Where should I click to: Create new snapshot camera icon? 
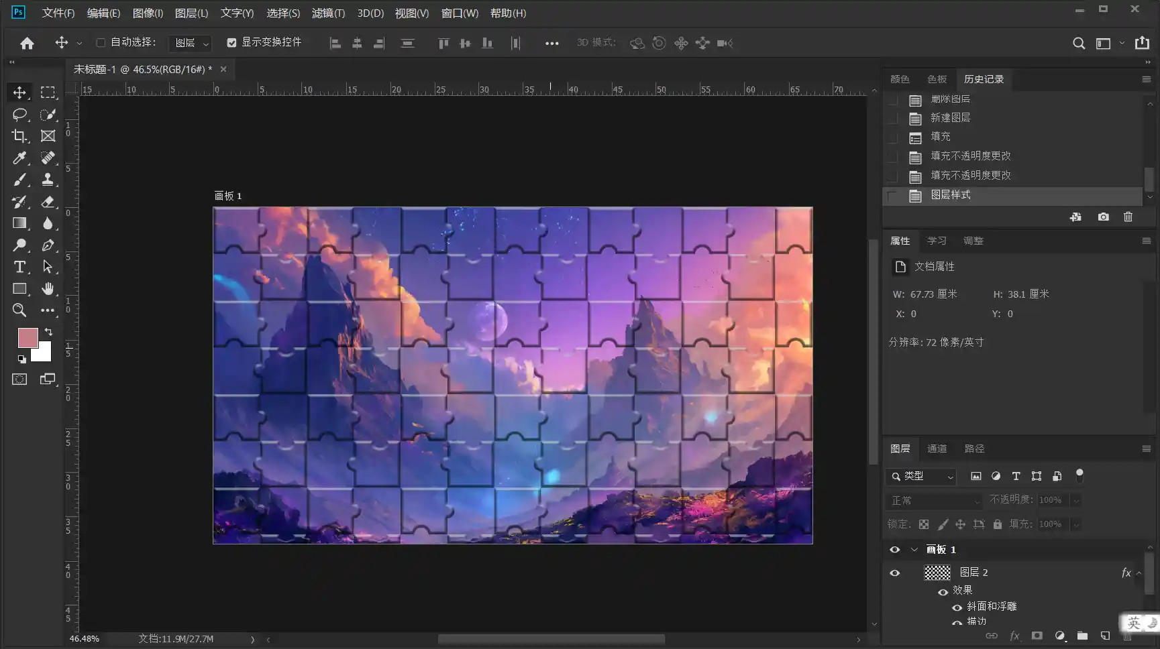[x=1103, y=217]
